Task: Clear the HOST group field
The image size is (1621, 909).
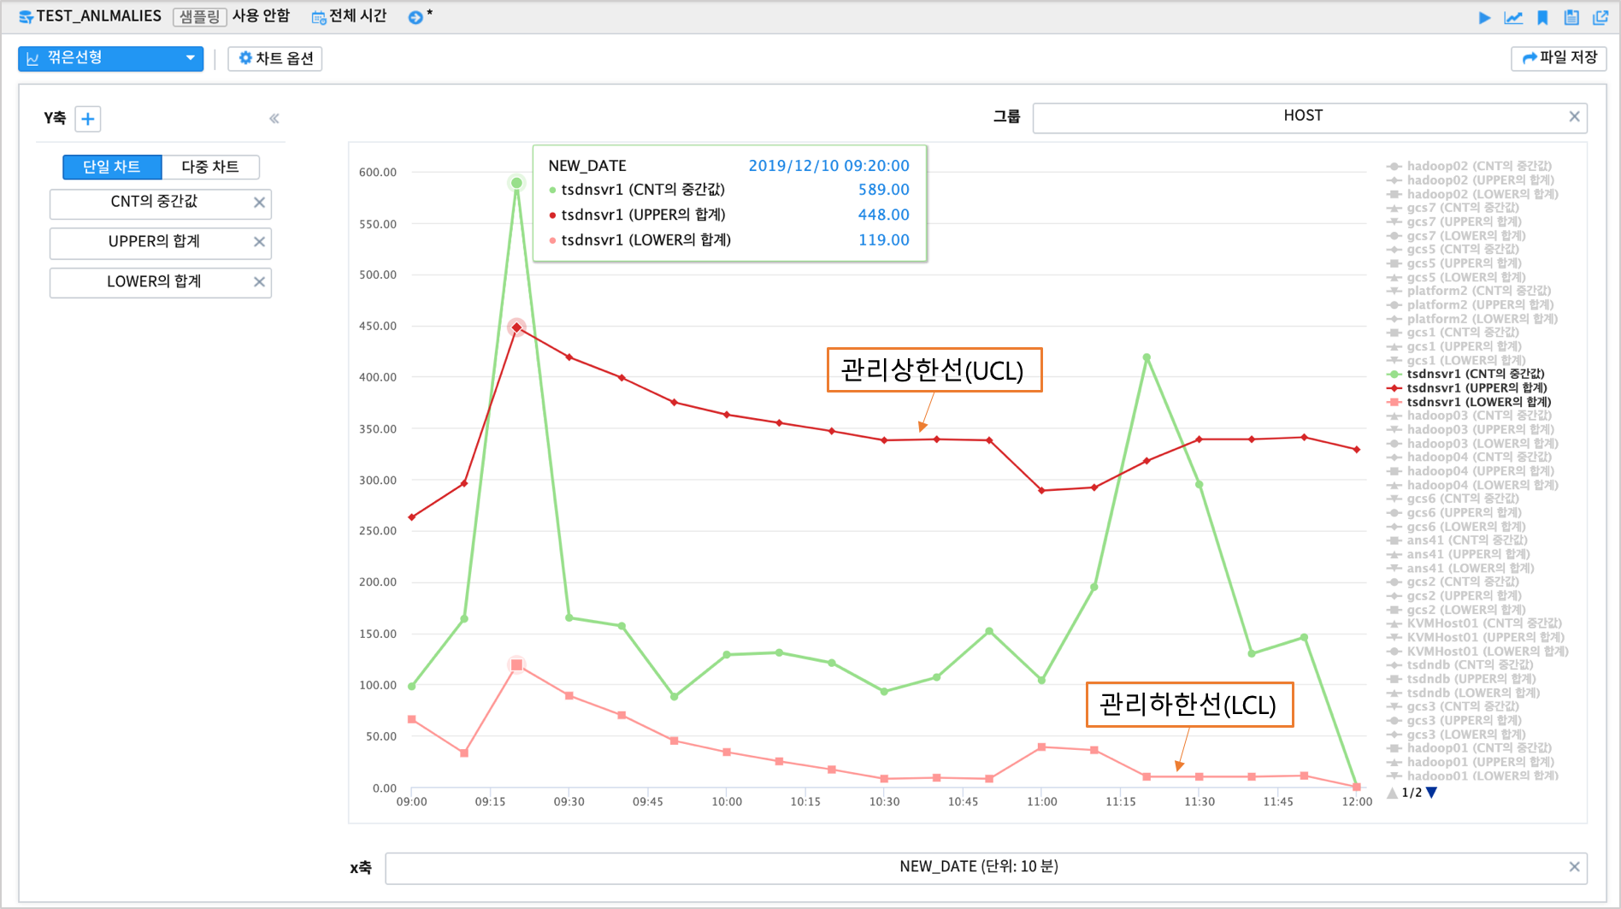Action: click(x=1574, y=116)
